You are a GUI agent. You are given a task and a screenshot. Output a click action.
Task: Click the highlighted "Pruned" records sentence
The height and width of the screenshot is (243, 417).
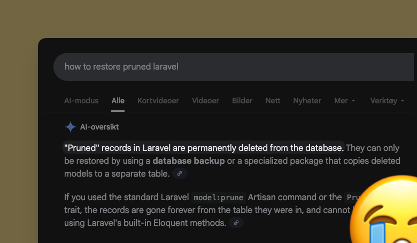(x=203, y=147)
